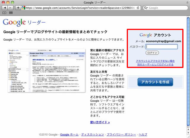Image resolution: width=190 pixels, height=138 pixels.
Task: Click the green zoom window button
Action: click(x=12, y=2)
